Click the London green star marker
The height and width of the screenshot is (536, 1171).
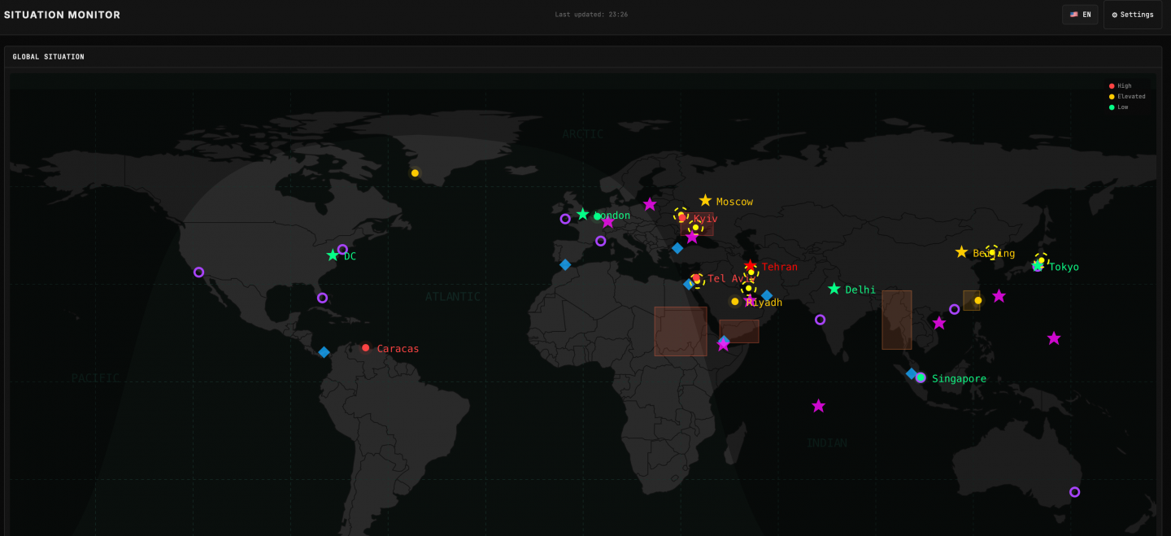pyautogui.click(x=582, y=214)
